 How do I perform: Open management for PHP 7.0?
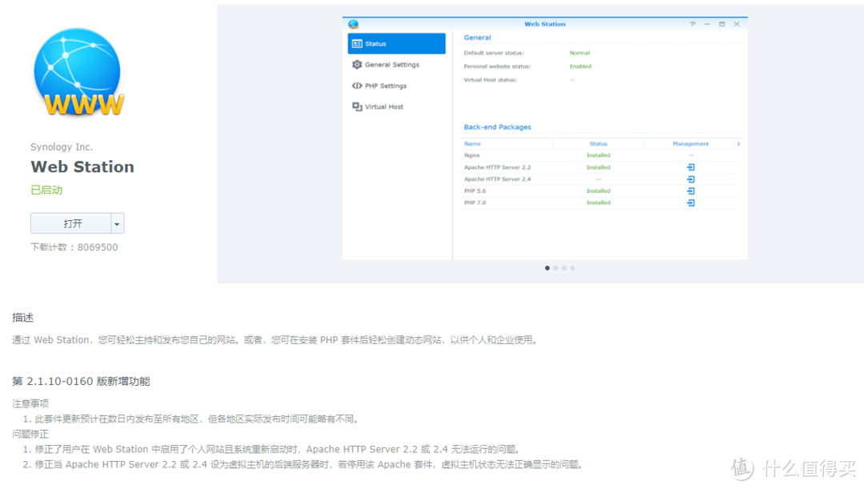point(690,202)
